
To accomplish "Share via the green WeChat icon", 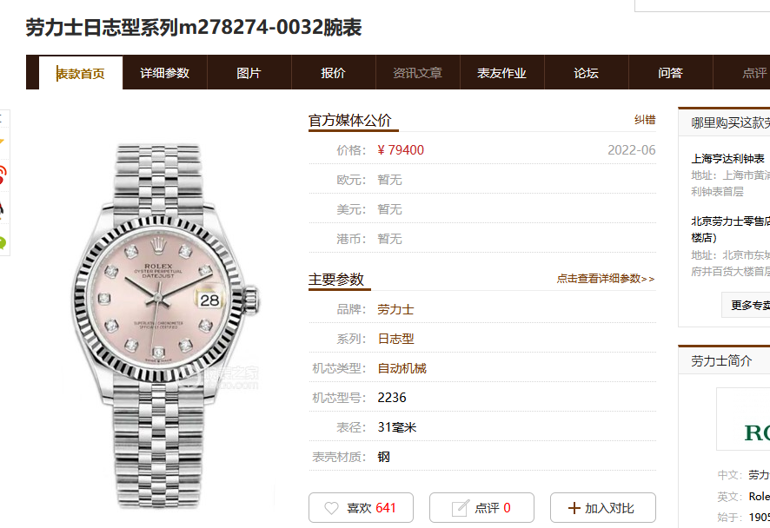I will pos(3,242).
